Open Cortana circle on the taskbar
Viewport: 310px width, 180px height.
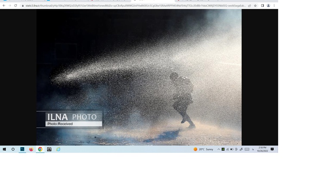tap(13, 149)
